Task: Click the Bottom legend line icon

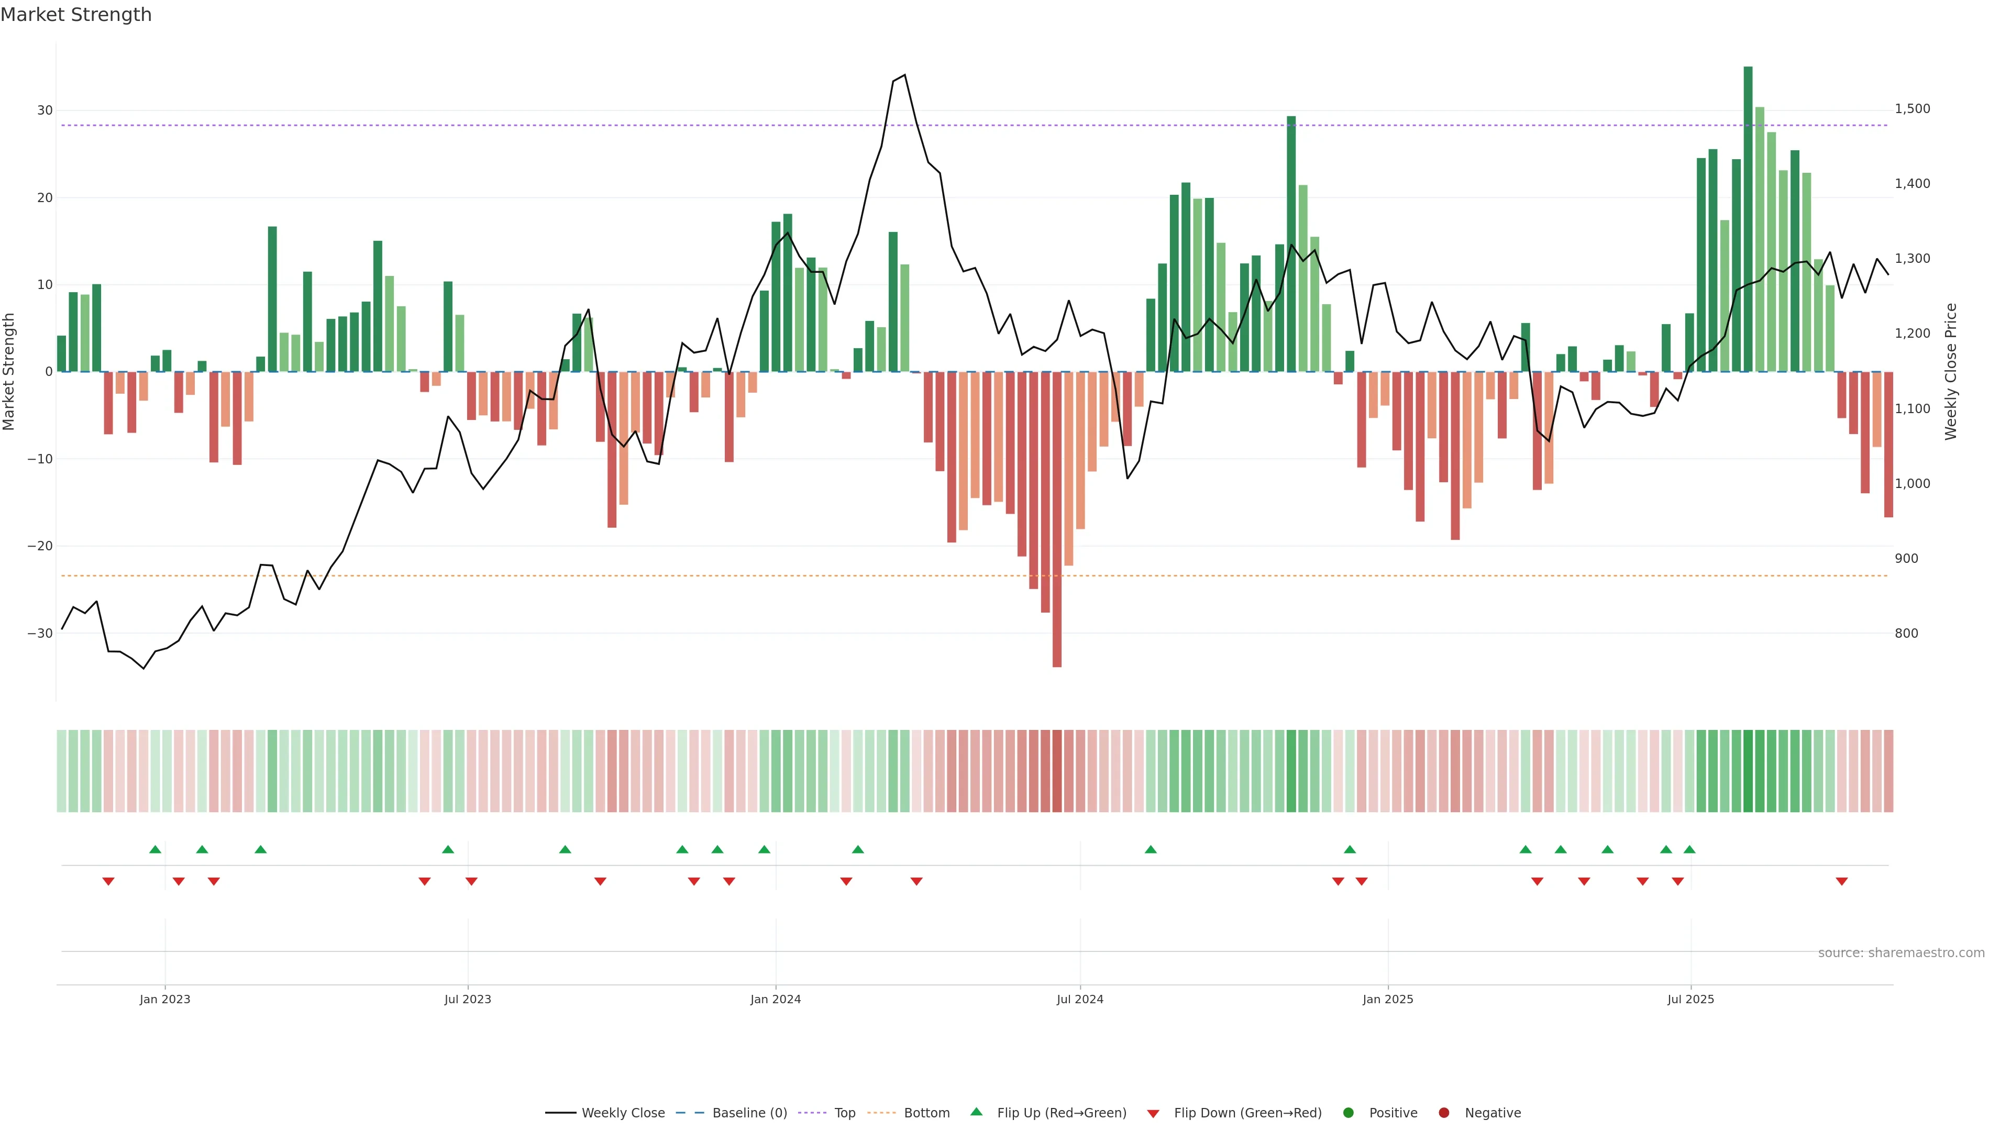Action: tap(881, 1113)
